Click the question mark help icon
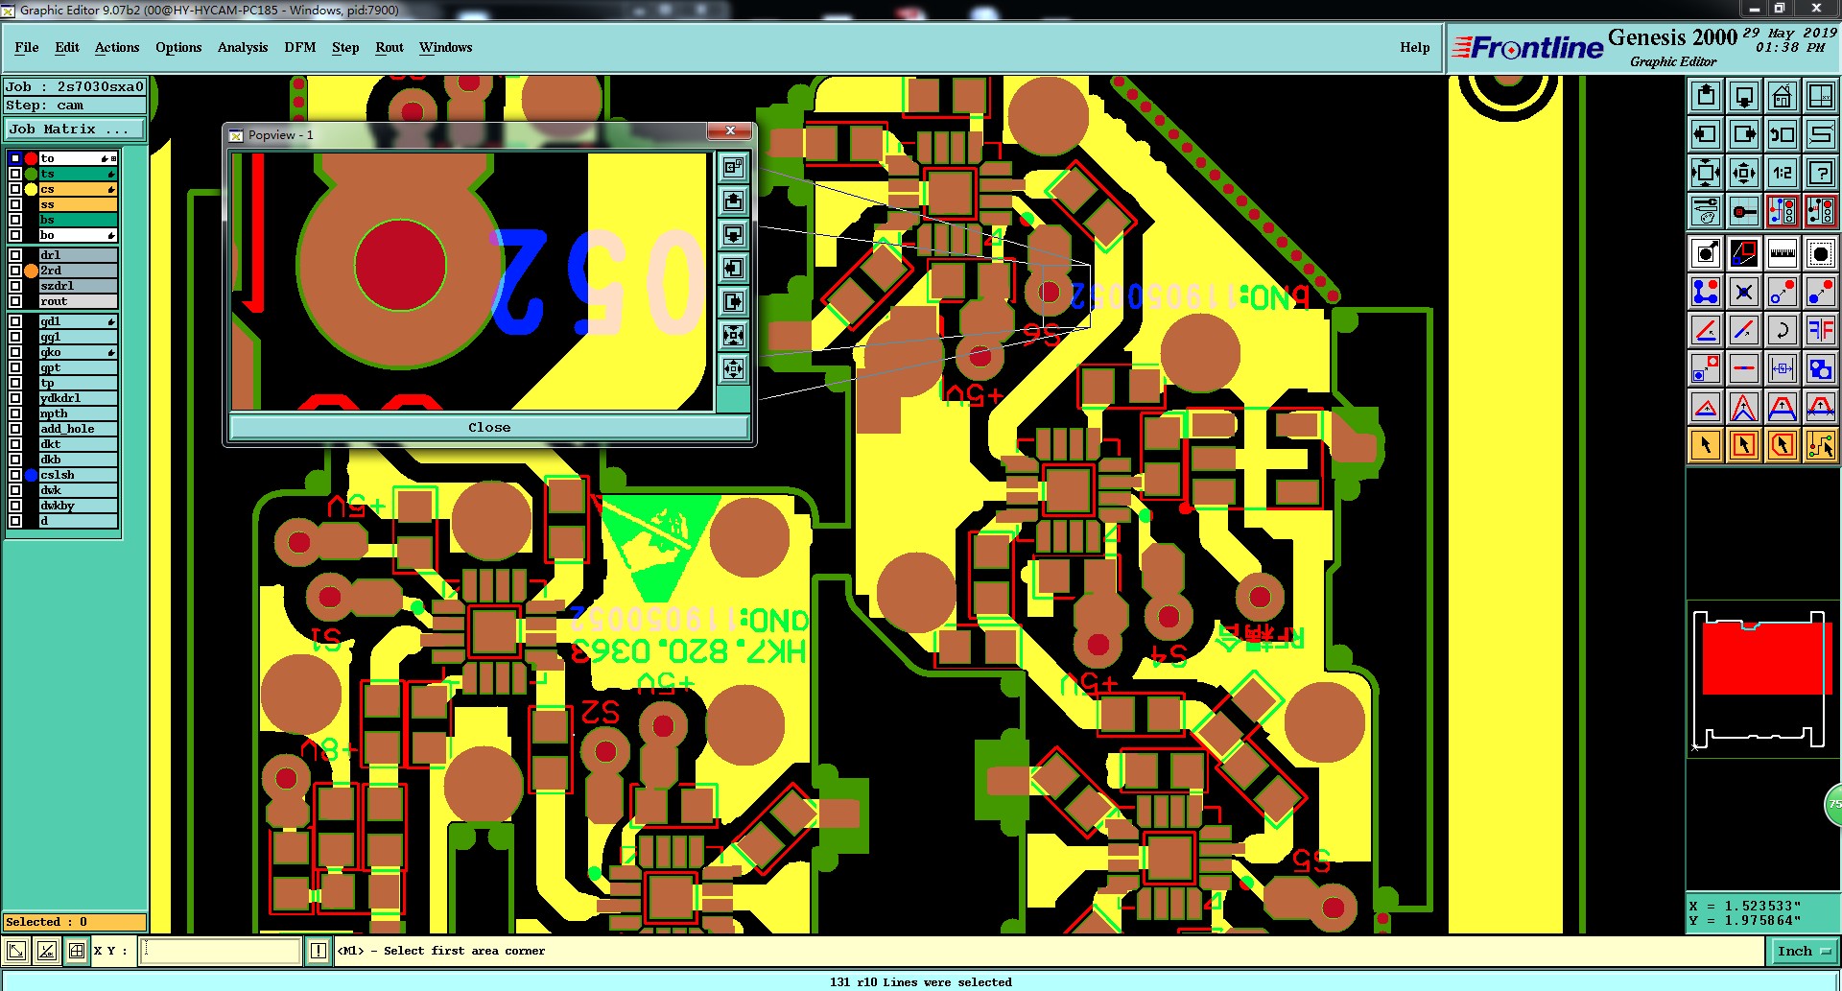The image size is (1842, 991). (1821, 173)
